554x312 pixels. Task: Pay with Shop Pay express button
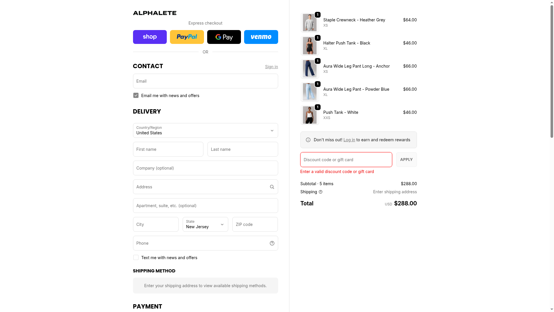150,37
